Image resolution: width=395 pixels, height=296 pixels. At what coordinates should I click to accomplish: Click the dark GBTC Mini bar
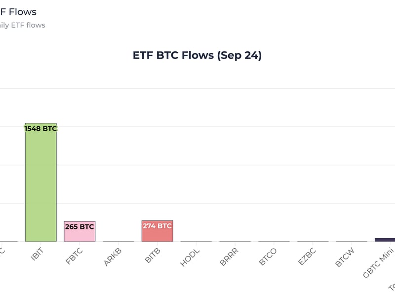pyautogui.click(x=385, y=240)
